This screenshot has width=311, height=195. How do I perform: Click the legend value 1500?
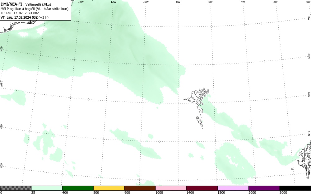(x=221, y=193)
